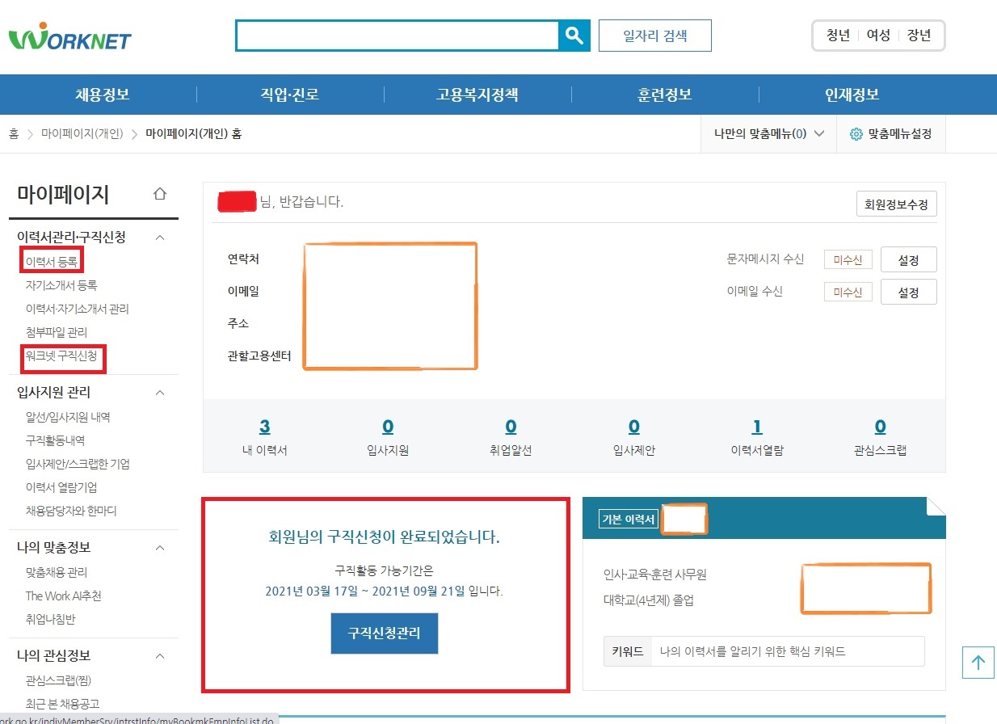Open 이력서·자기소개서 관리 in the sidebar
997x724 pixels.
click(77, 309)
